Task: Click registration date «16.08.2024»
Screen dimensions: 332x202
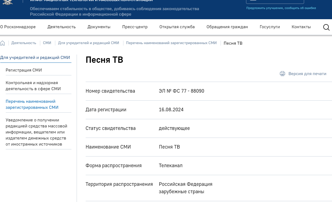Action: [x=171, y=110]
